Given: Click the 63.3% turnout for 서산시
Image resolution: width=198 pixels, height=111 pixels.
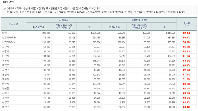Looking at the screenshot, I should 186,61.
